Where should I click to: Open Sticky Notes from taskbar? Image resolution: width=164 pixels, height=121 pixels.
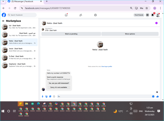point(21,104)
